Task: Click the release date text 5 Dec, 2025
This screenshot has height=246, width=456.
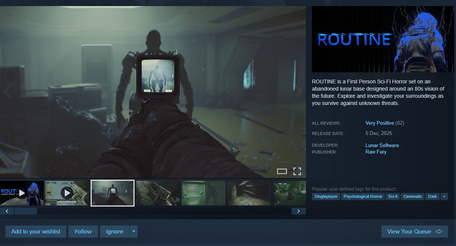Action: tap(379, 133)
